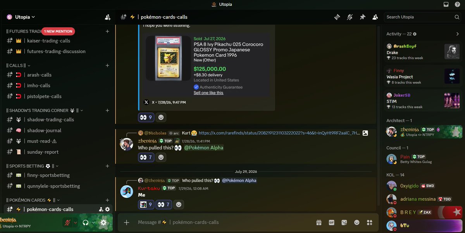The width and height of the screenshot is (465, 233).
Task: Open the Pikachu card image thumbnail
Action: click(168, 58)
